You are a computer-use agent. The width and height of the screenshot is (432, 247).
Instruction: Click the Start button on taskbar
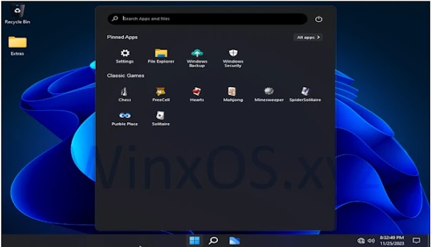[x=194, y=240]
